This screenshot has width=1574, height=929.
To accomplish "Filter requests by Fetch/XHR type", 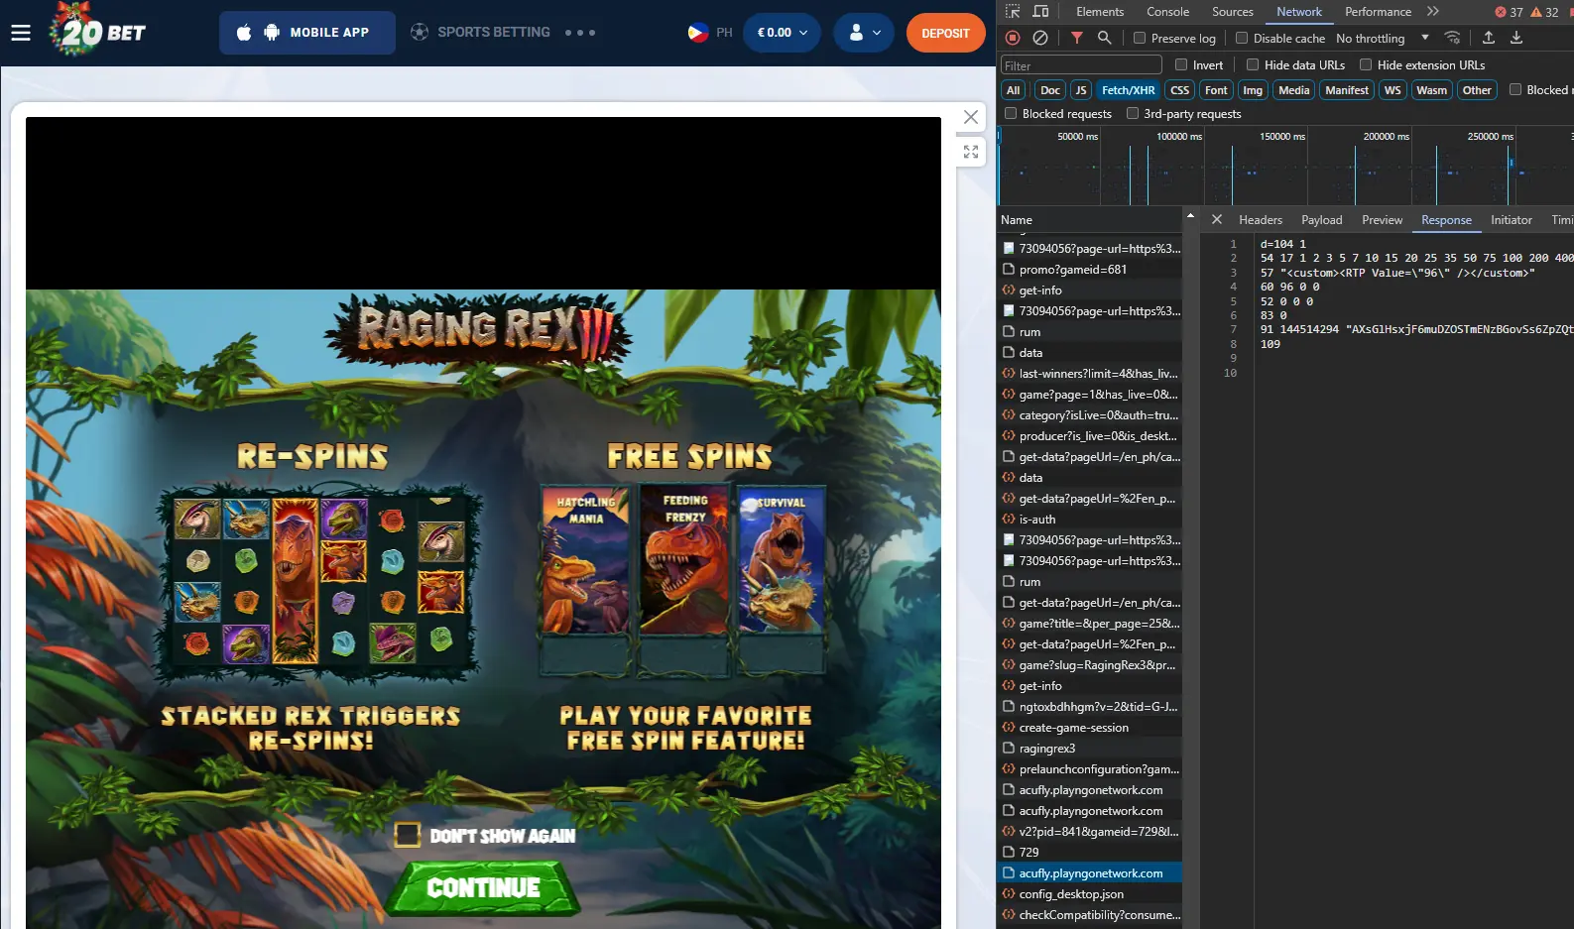I will pyautogui.click(x=1128, y=90).
